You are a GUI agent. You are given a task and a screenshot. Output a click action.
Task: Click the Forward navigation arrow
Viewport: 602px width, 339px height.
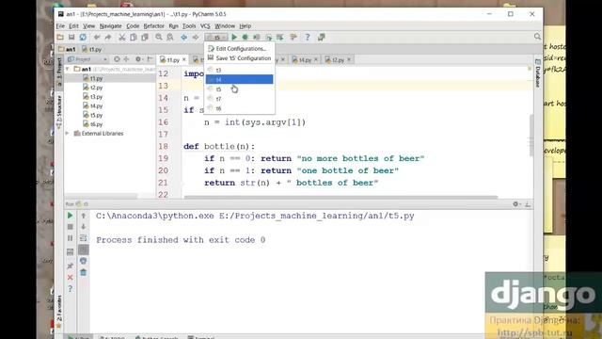click(x=196, y=38)
